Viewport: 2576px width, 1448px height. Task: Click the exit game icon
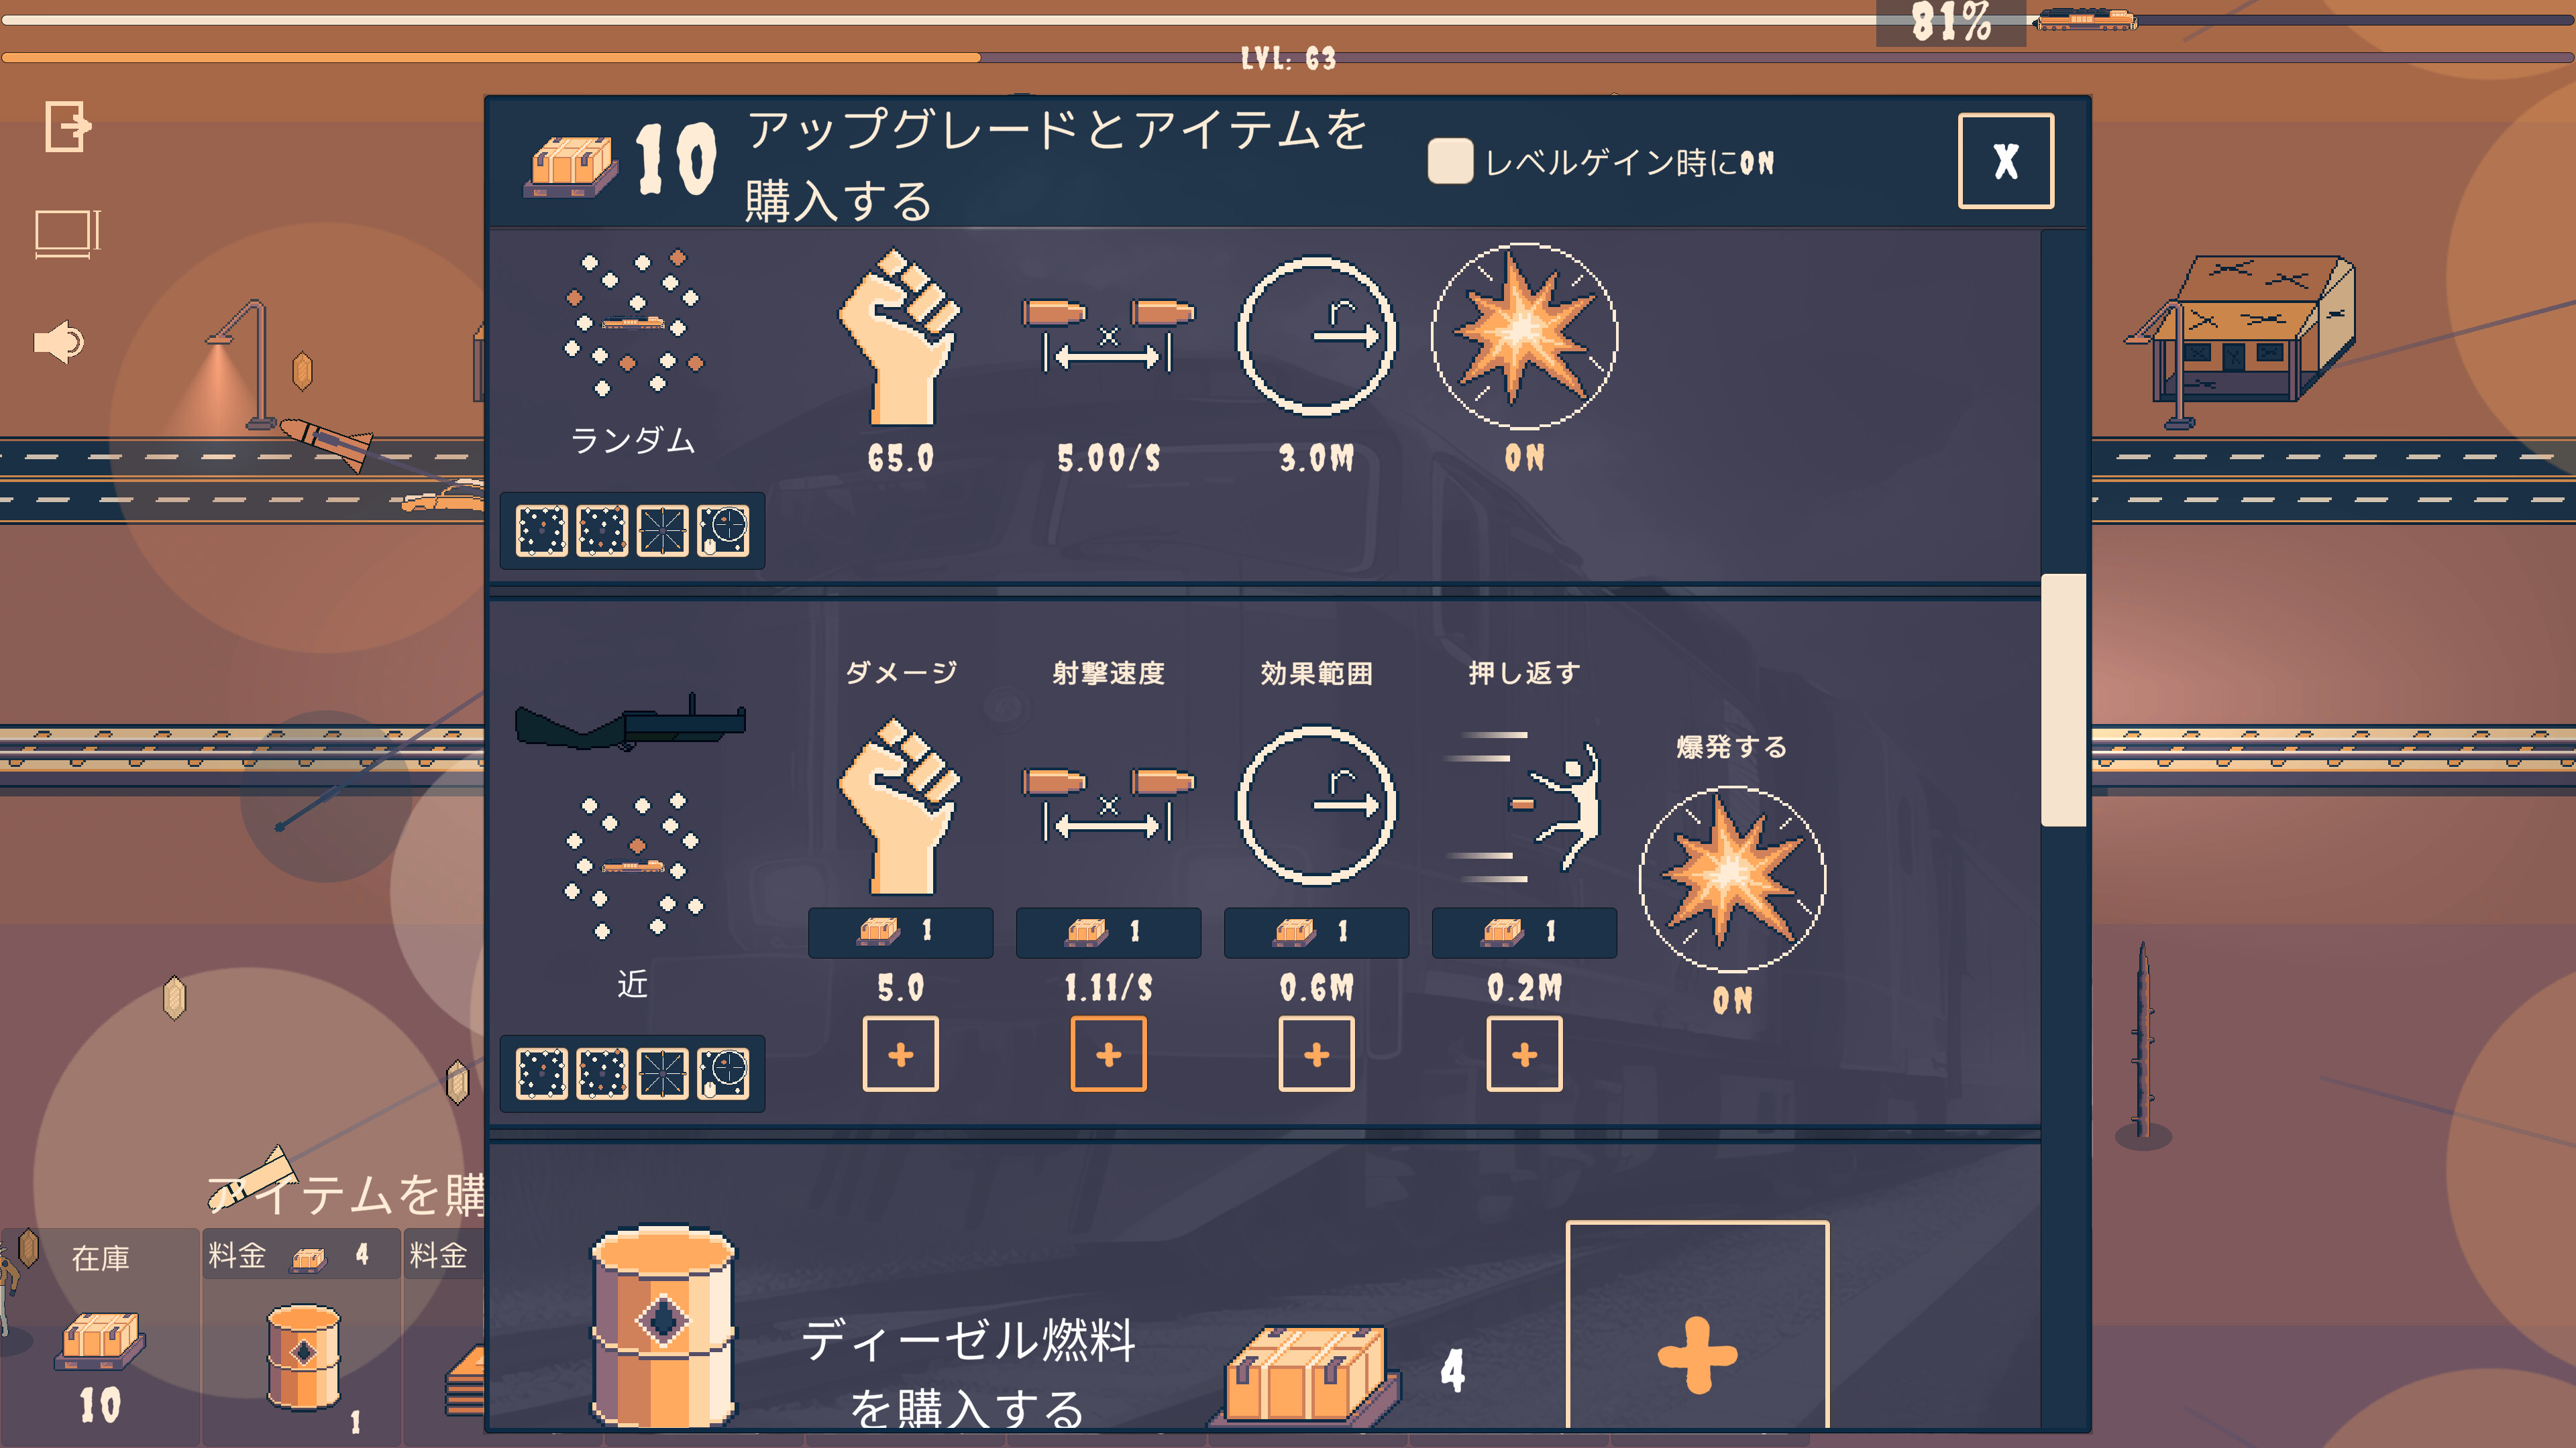(x=68, y=126)
